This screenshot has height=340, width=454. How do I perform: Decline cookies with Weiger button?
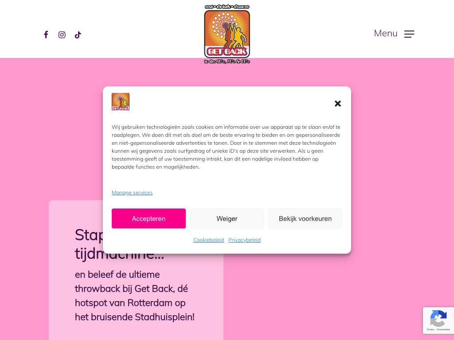227,219
